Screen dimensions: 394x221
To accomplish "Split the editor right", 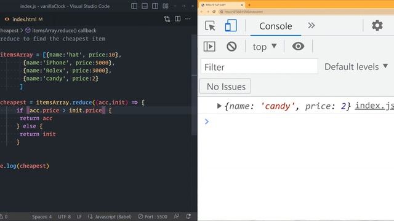I will tap(178, 19).
